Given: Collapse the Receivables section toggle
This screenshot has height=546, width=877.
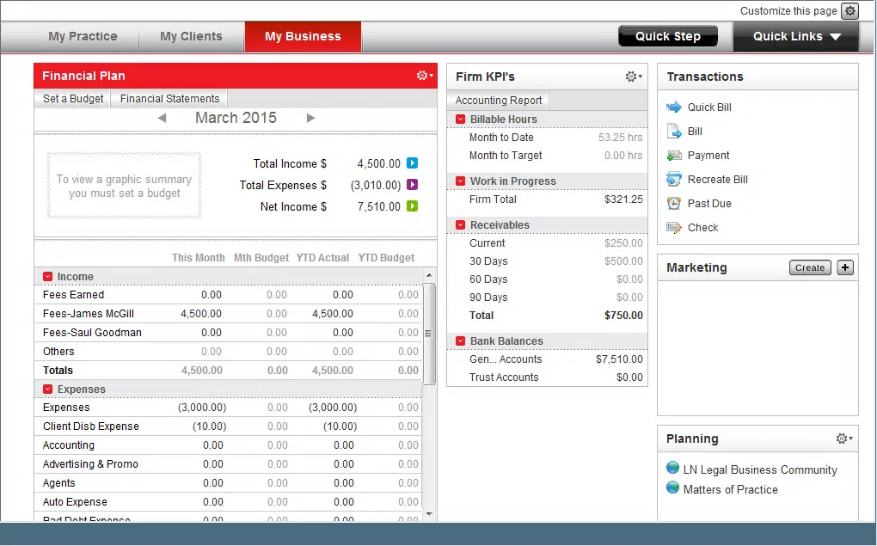Looking at the screenshot, I should [x=461, y=225].
